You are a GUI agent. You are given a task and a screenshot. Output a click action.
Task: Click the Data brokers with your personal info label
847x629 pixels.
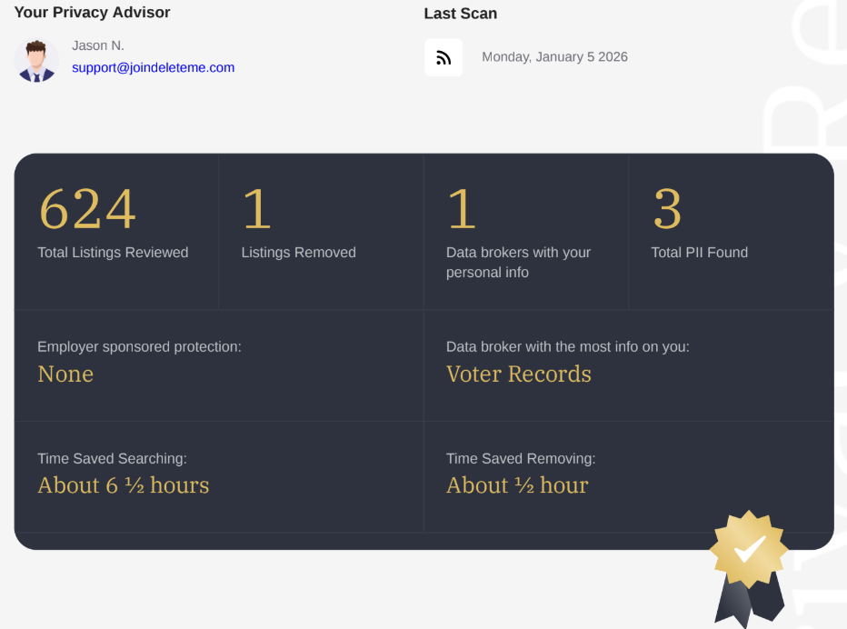(518, 262)
